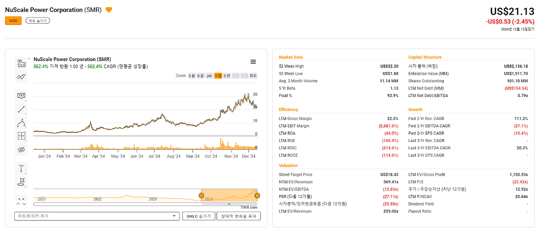Click the Float % value 93.9%

392,96
